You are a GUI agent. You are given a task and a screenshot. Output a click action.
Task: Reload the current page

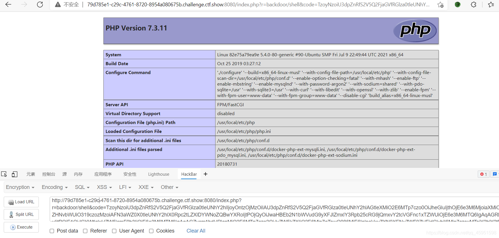(x=40, y=5)
